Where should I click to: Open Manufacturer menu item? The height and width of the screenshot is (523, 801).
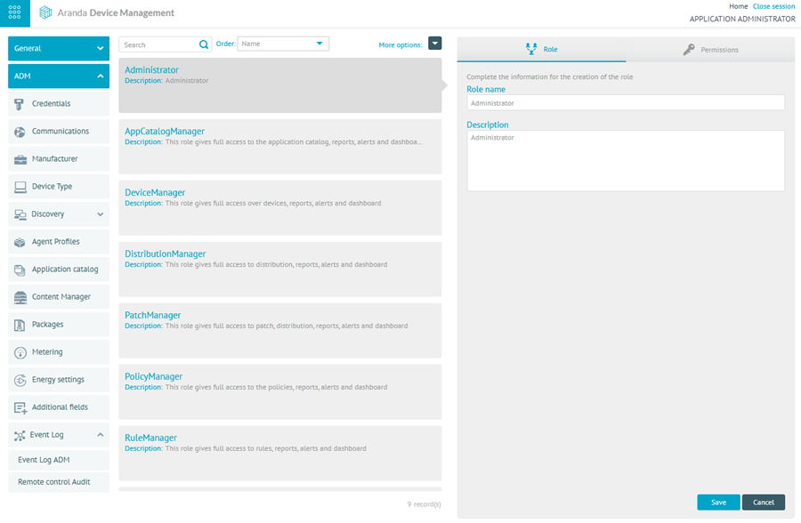(59, 159)
